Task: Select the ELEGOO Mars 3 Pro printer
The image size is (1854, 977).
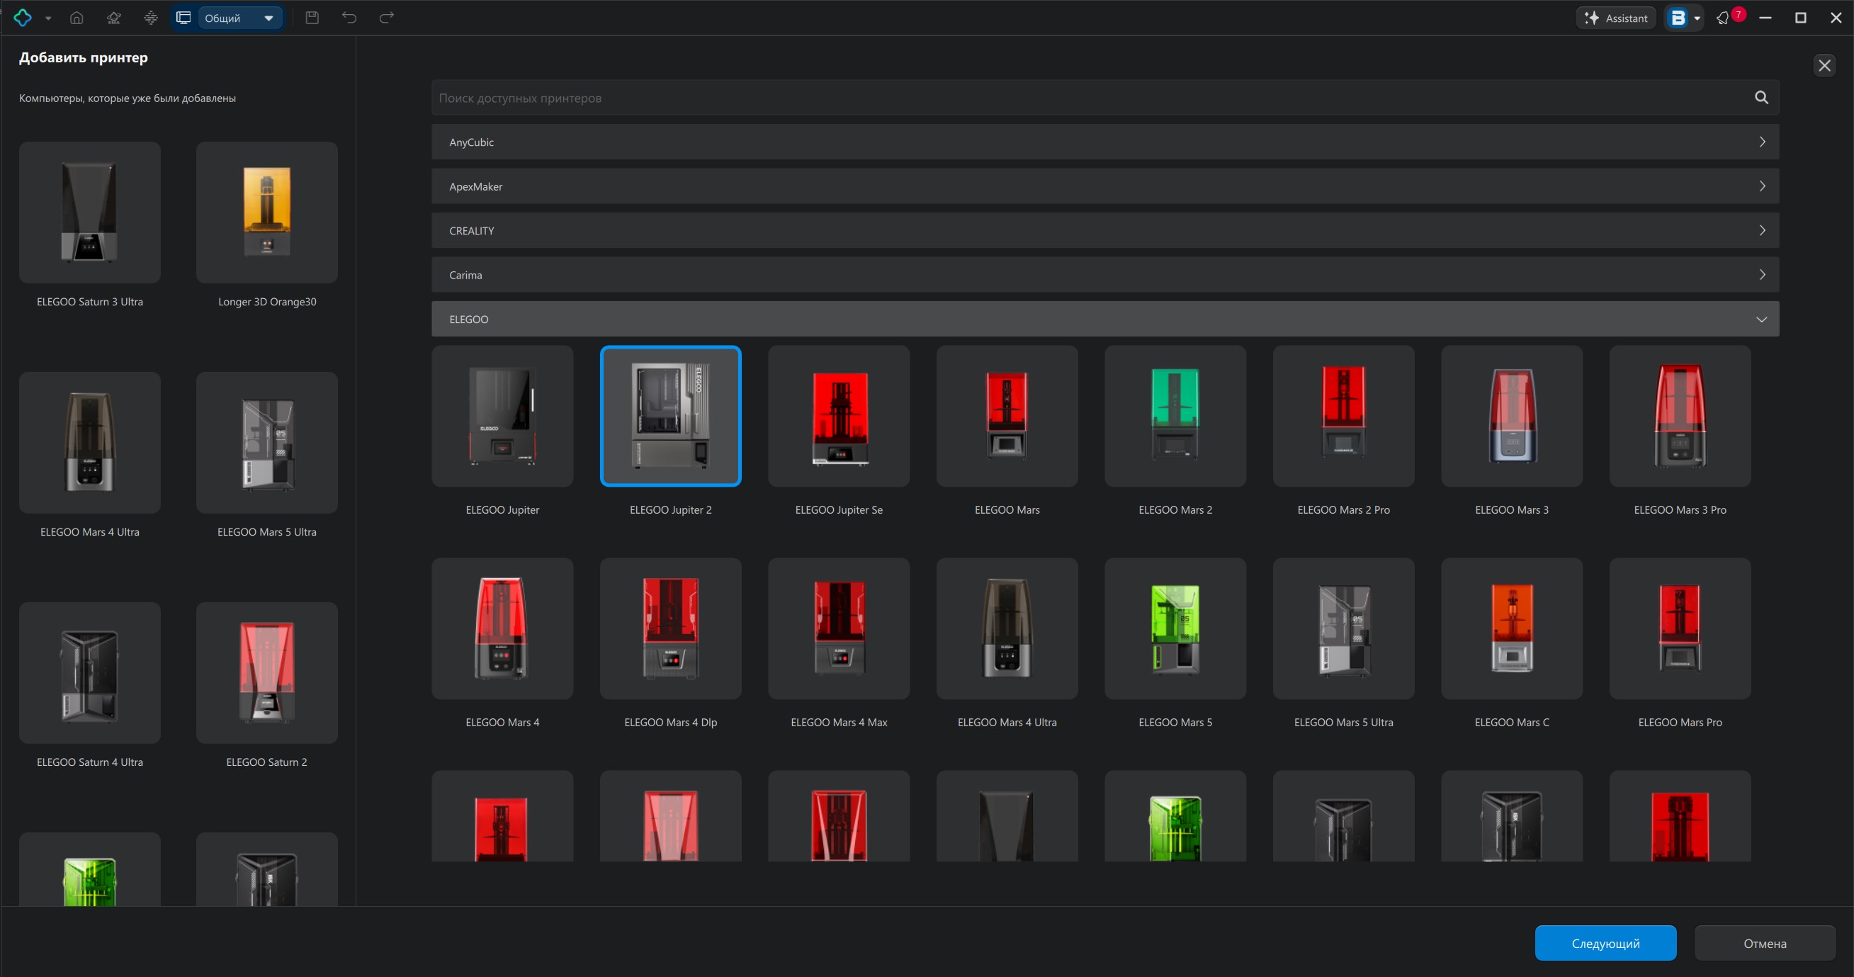Action: click(1680, 416)
